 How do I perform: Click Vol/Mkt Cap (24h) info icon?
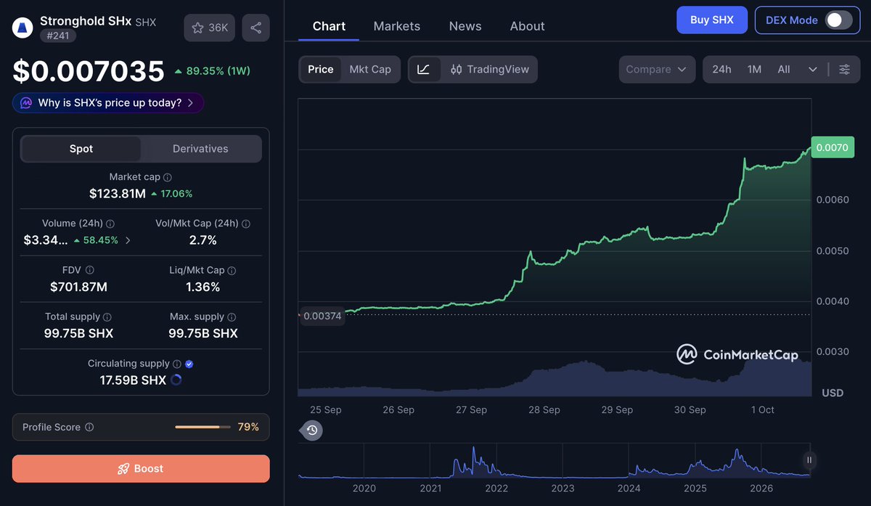[x=246, y=224]
